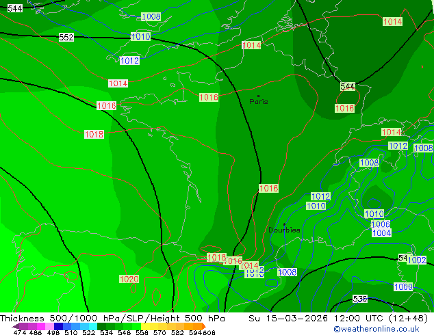
Task: Click the forecast offset text '(12+48)'
Action: [x=408, y=319]
